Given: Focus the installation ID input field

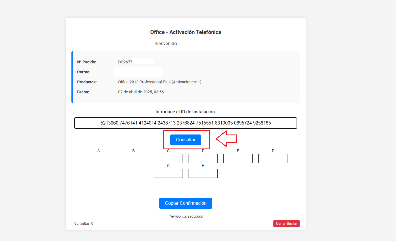Looking at the screenshot, I should click(x=186, y=123).
